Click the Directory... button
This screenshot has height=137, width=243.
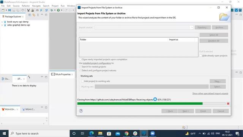coord(203,27)
